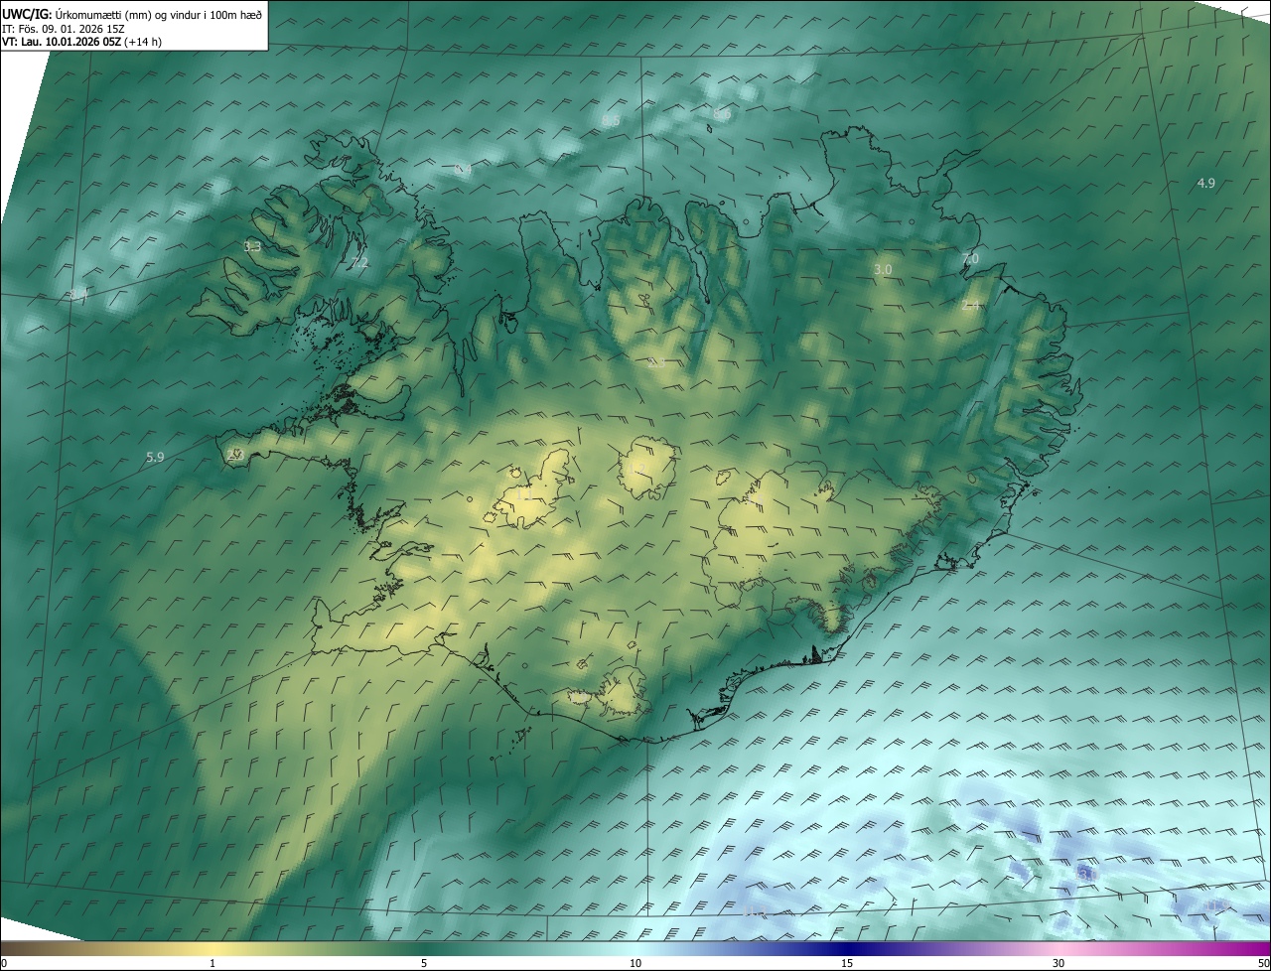Click the 'IT: Fös. 09. 01. 2026 15Z' line
This screenshot has height=971, width=1271.
[64, 28]
